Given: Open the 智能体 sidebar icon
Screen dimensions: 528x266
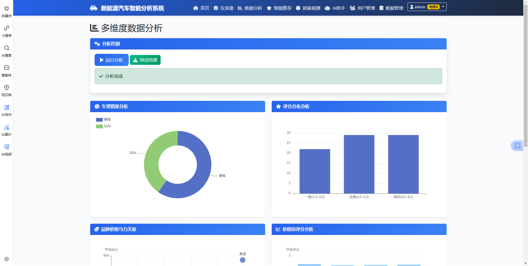Looking at the screenshot, I should (x=7, y=68).
